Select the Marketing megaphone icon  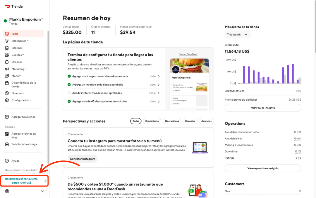(x=6, y=69)
